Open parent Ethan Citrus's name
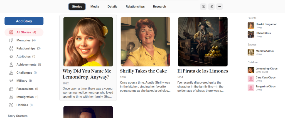The width and height of the screenshot is (285, 118). [263, 33]
